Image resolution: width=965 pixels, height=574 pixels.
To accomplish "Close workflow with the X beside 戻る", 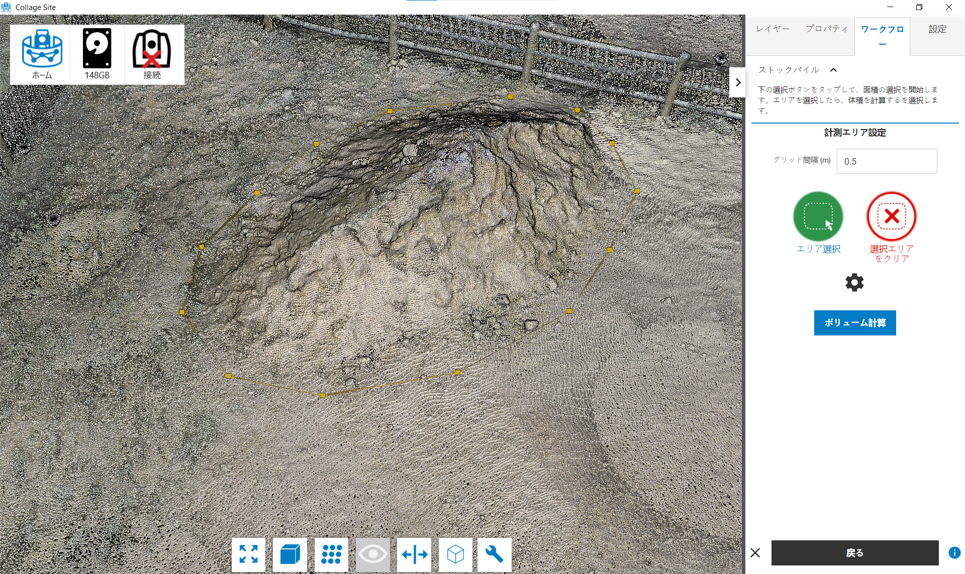I will point(755,553).
